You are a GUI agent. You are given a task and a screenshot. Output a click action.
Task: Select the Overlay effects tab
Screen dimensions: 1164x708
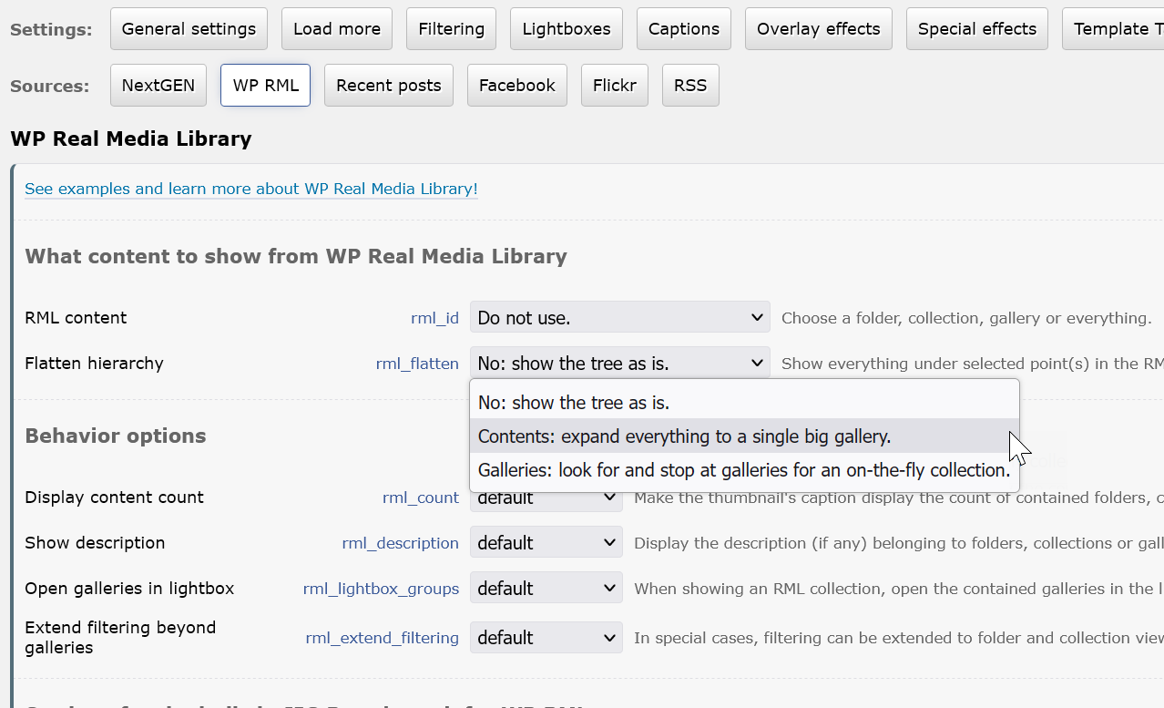click(818, 29)
